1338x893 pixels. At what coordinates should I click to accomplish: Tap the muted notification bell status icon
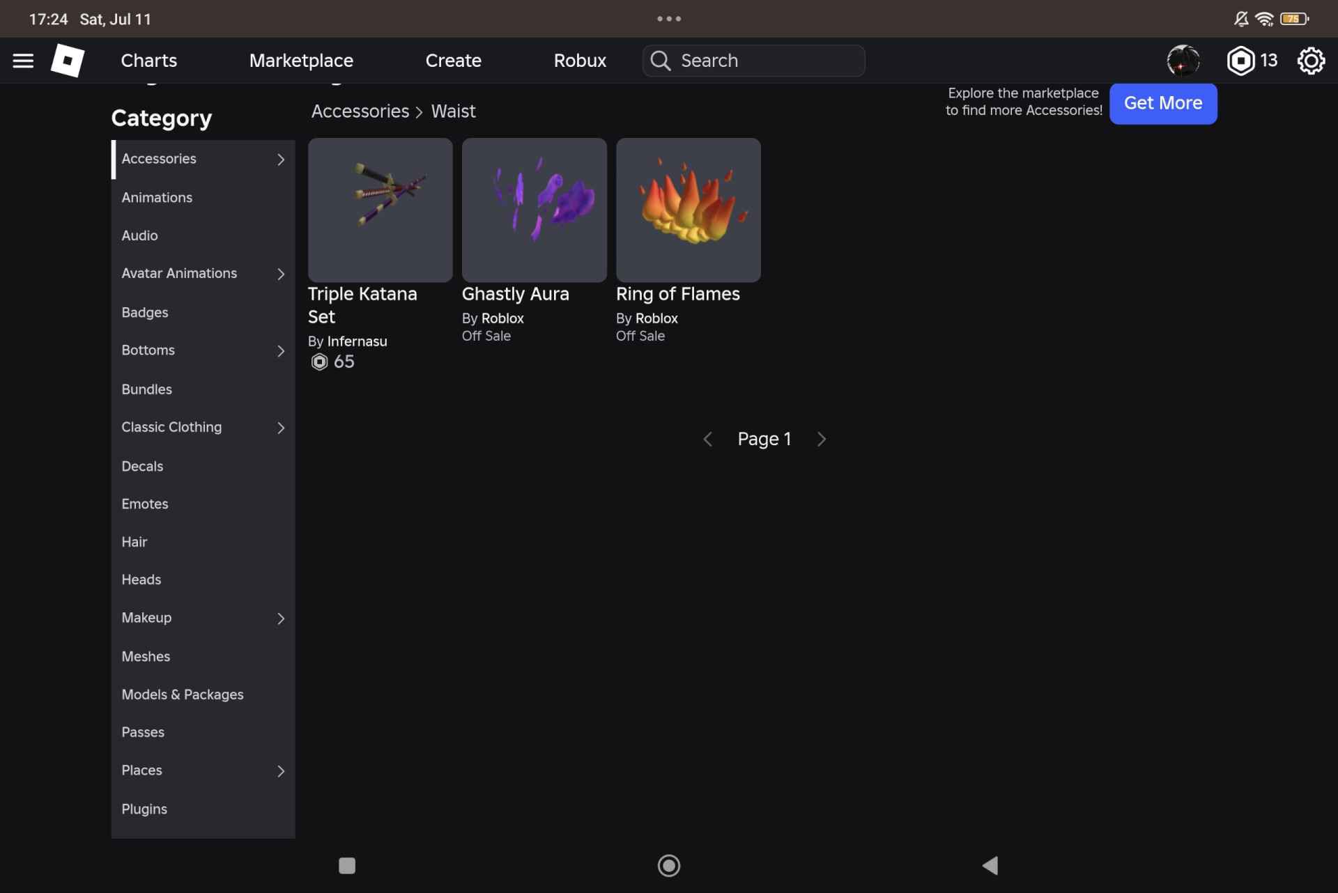click(1241, 19)
